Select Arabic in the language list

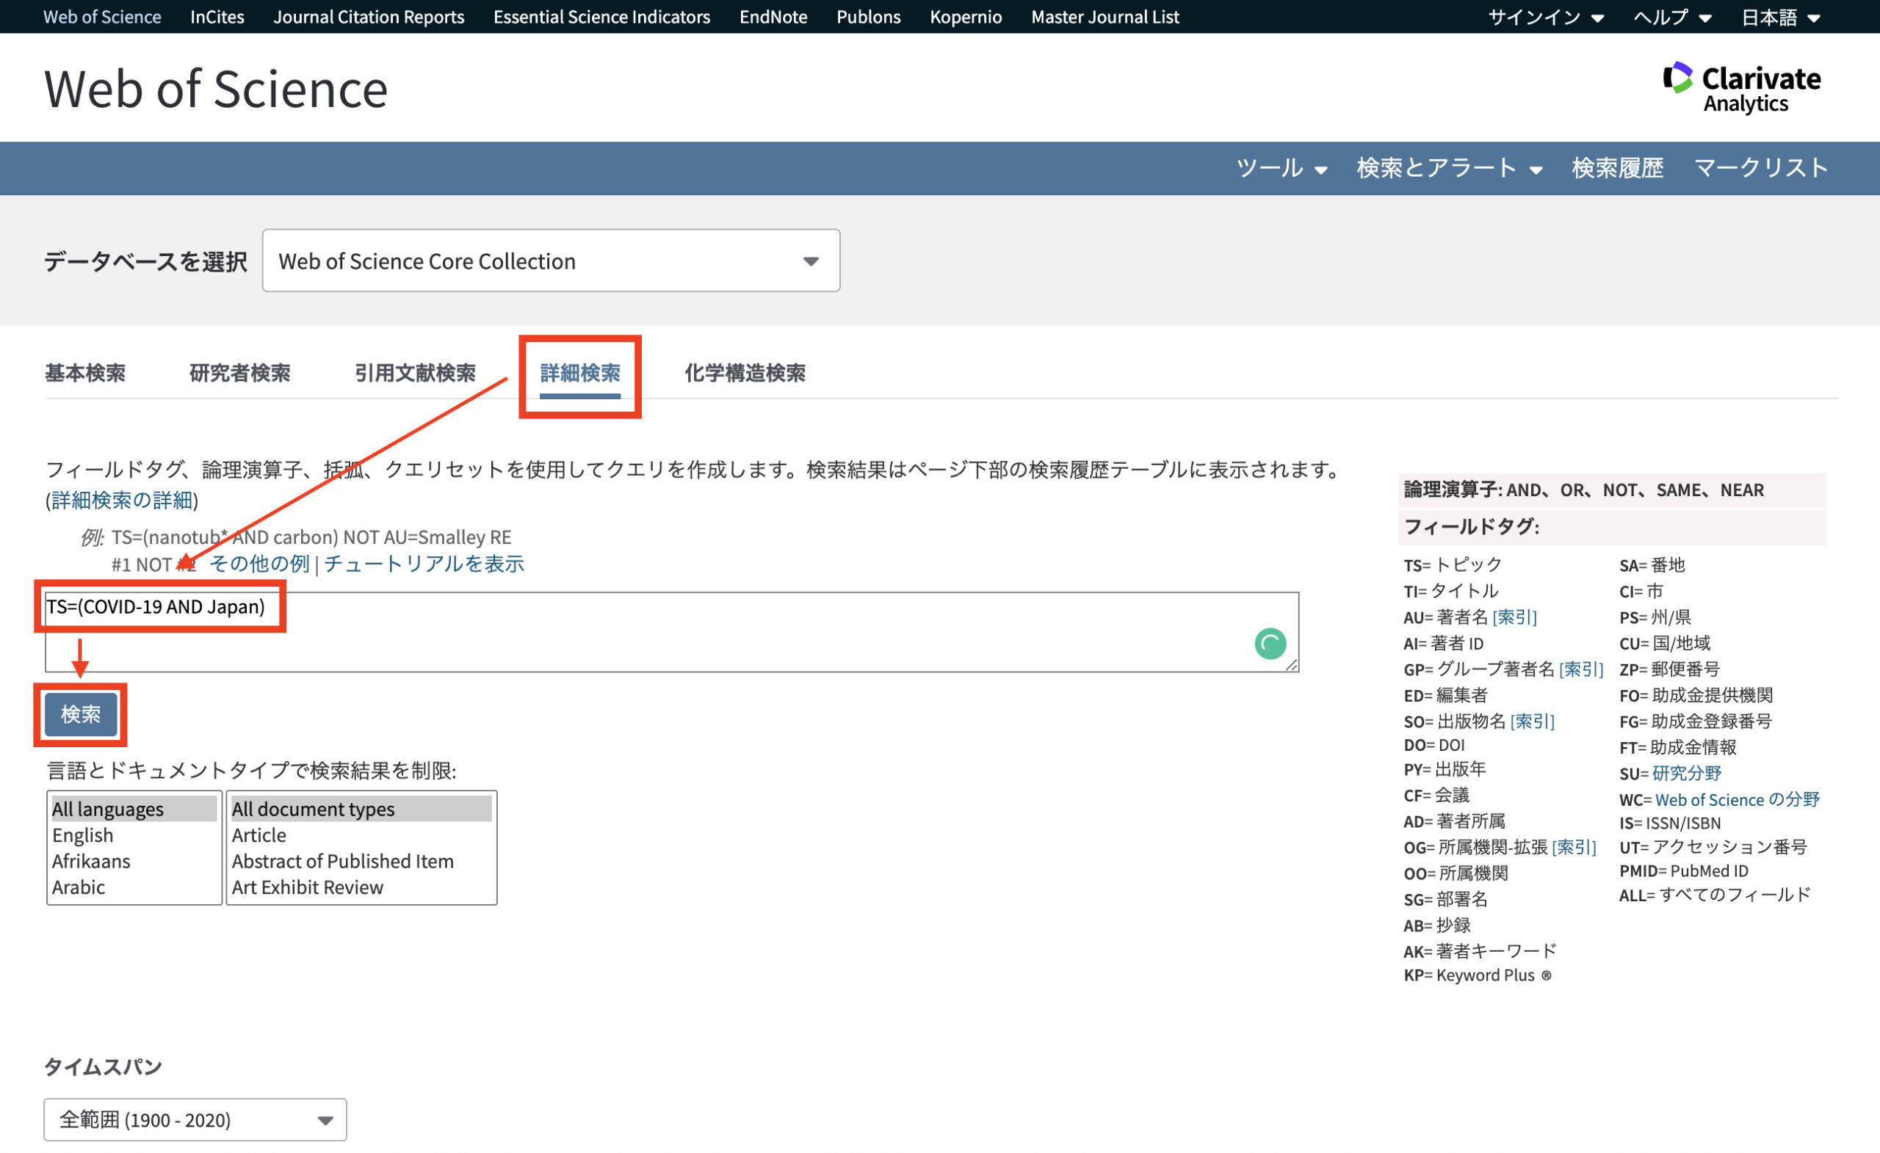coord(134,887)
